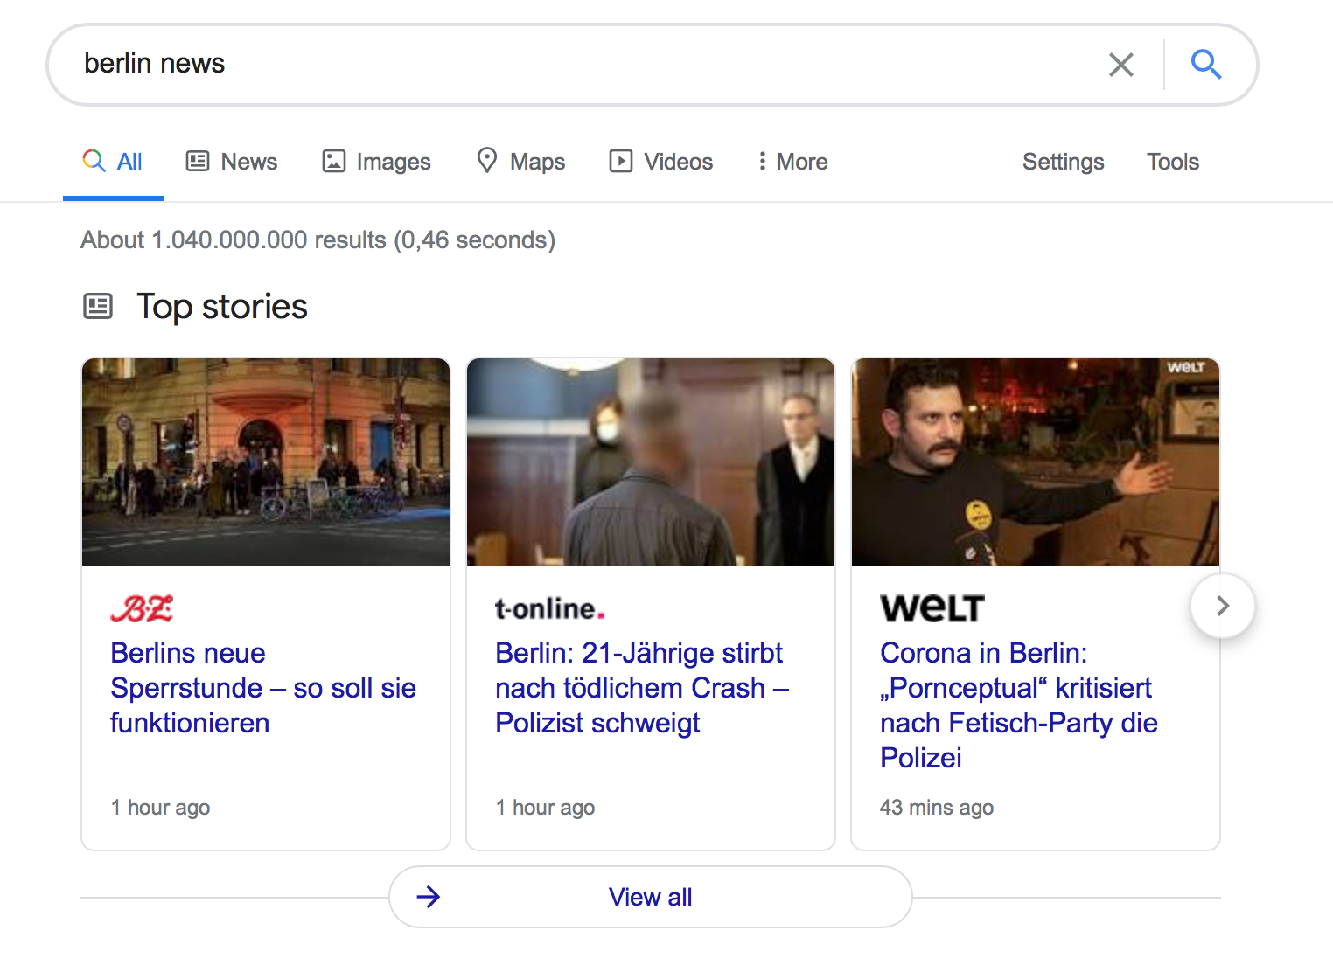Open the WELT video thumbnail
This screenshot has width=1333, height=965.
(x=1036, y=462)
